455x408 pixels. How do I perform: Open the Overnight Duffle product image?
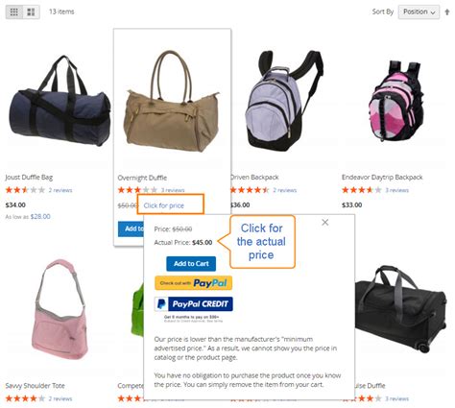(x=172, y=102)
